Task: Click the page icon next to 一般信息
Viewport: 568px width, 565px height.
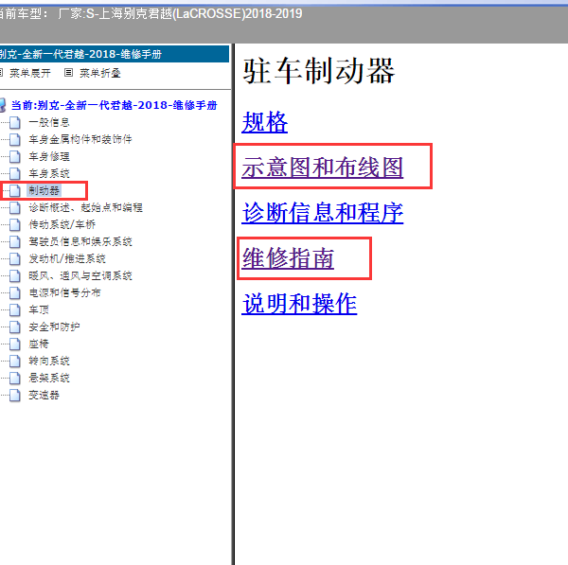Action: (x=15, y=122)
